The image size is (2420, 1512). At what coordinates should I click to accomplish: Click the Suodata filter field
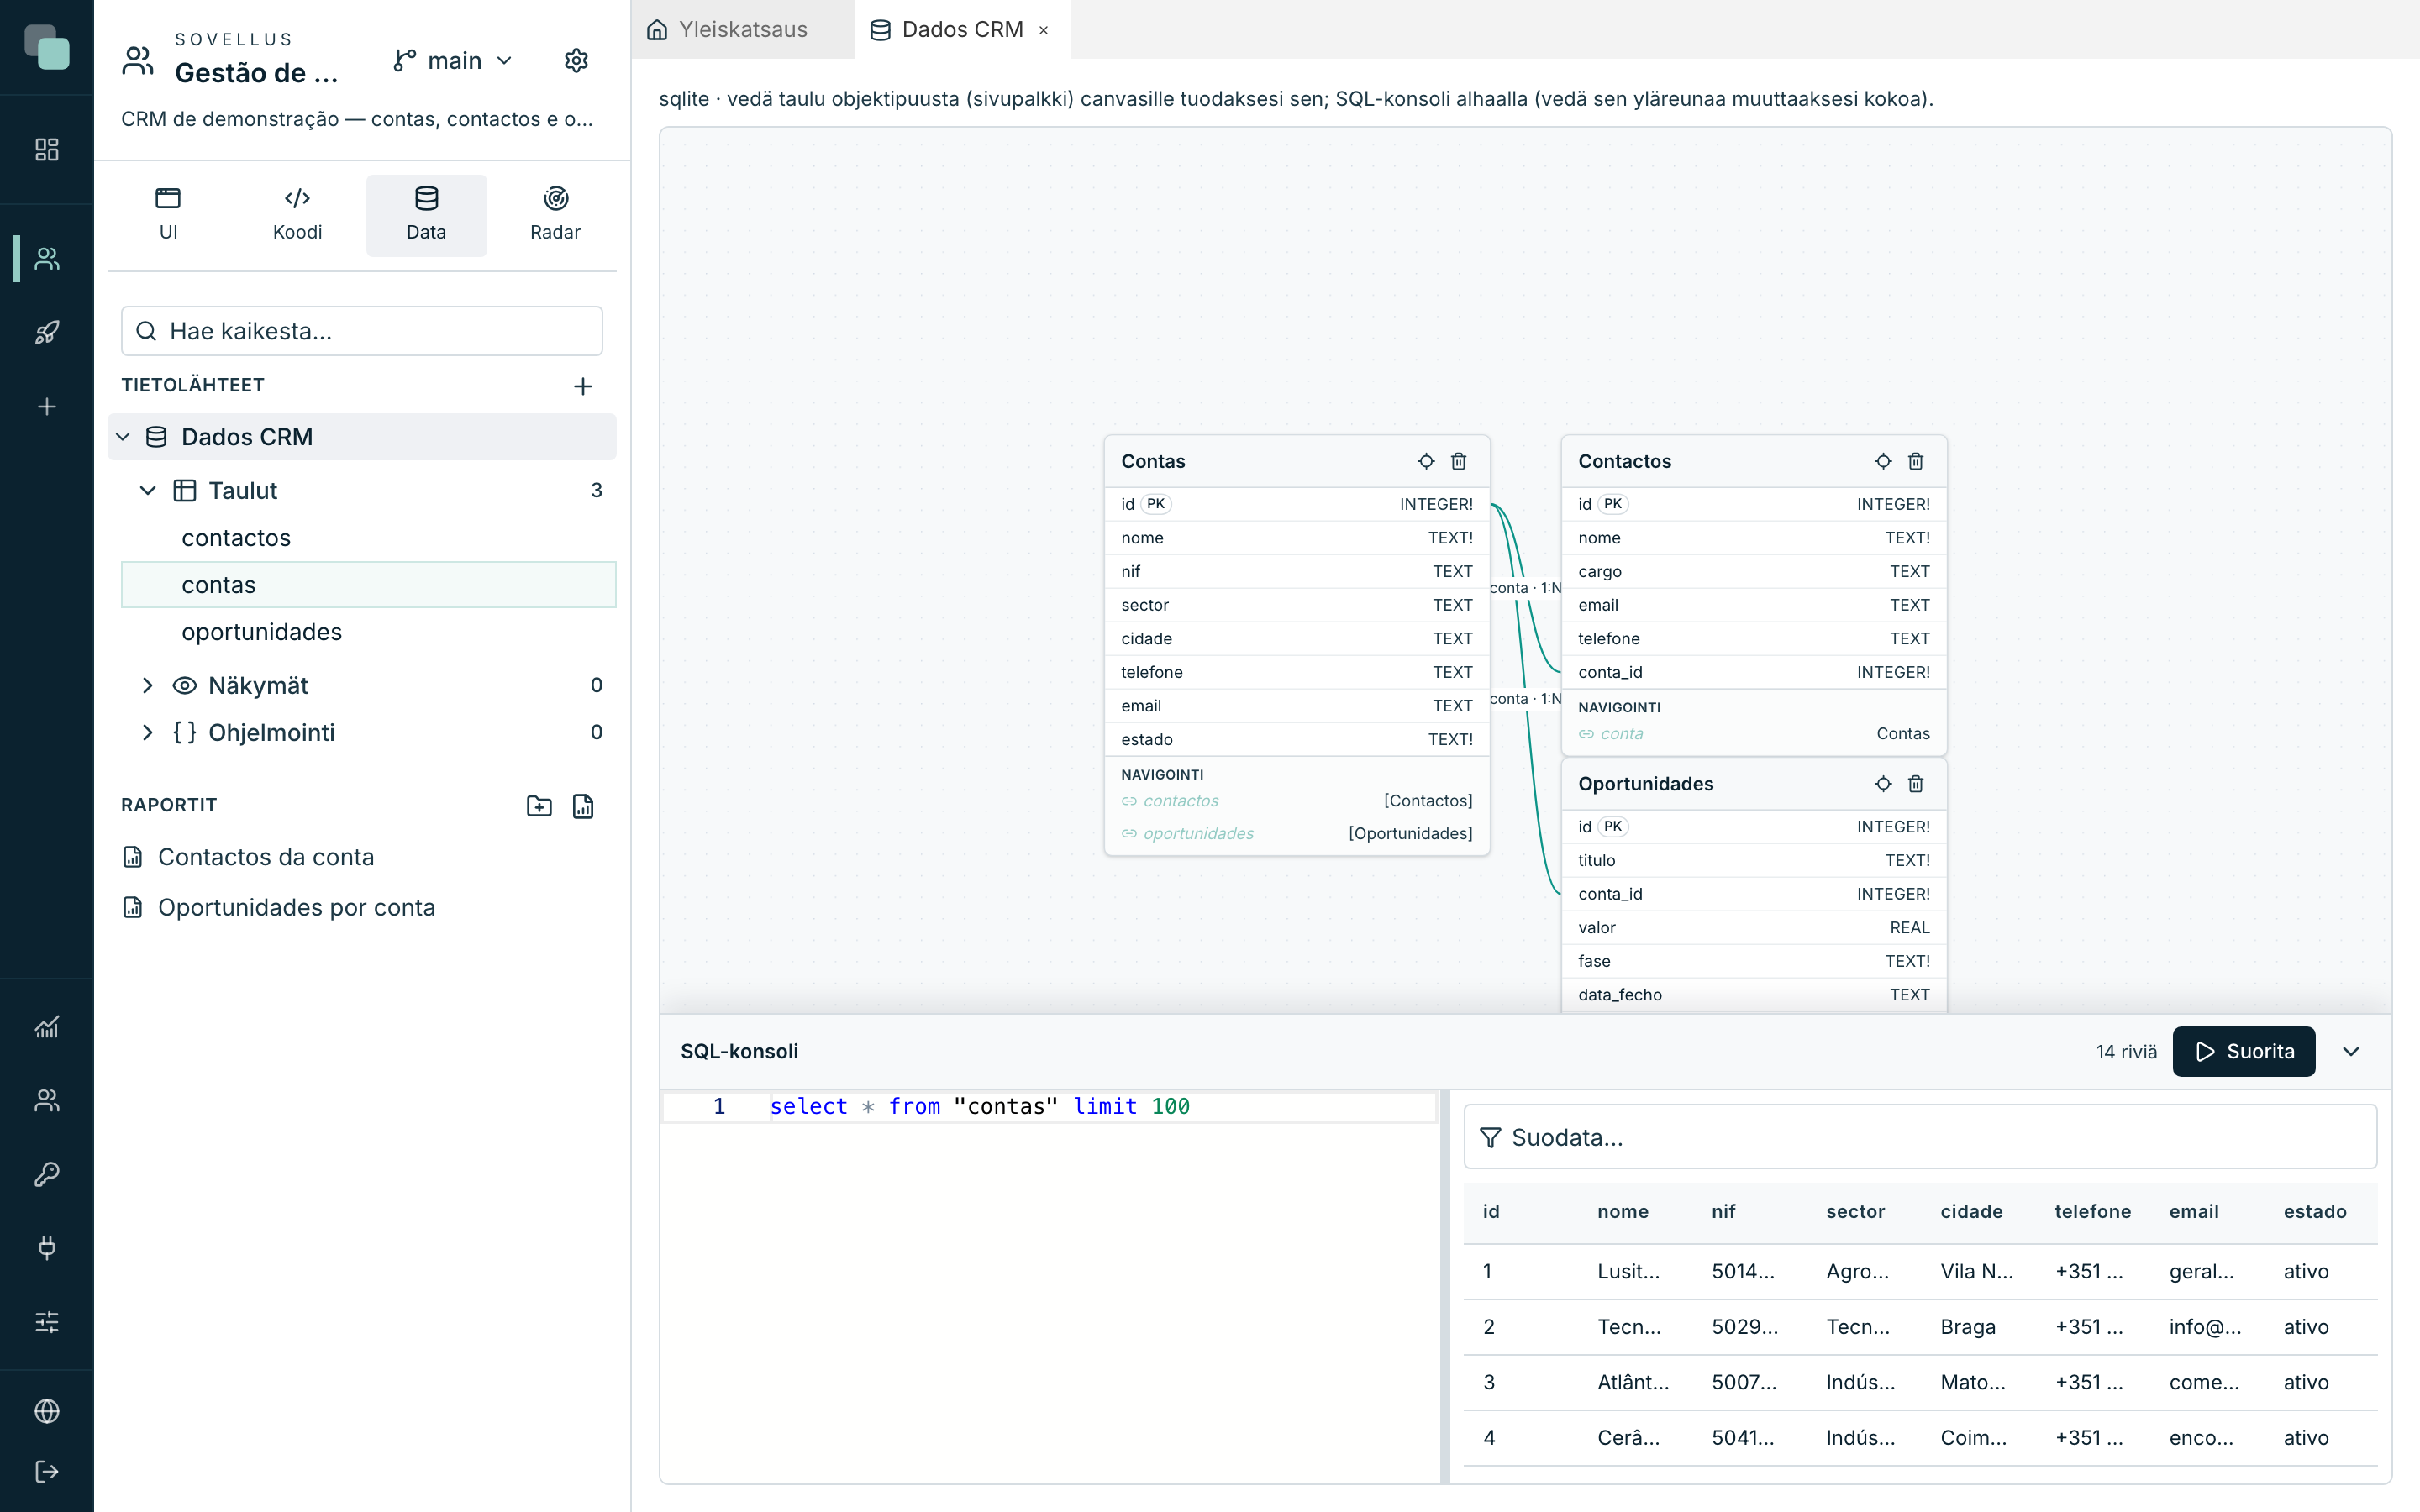click(x=1920, y=1137)
